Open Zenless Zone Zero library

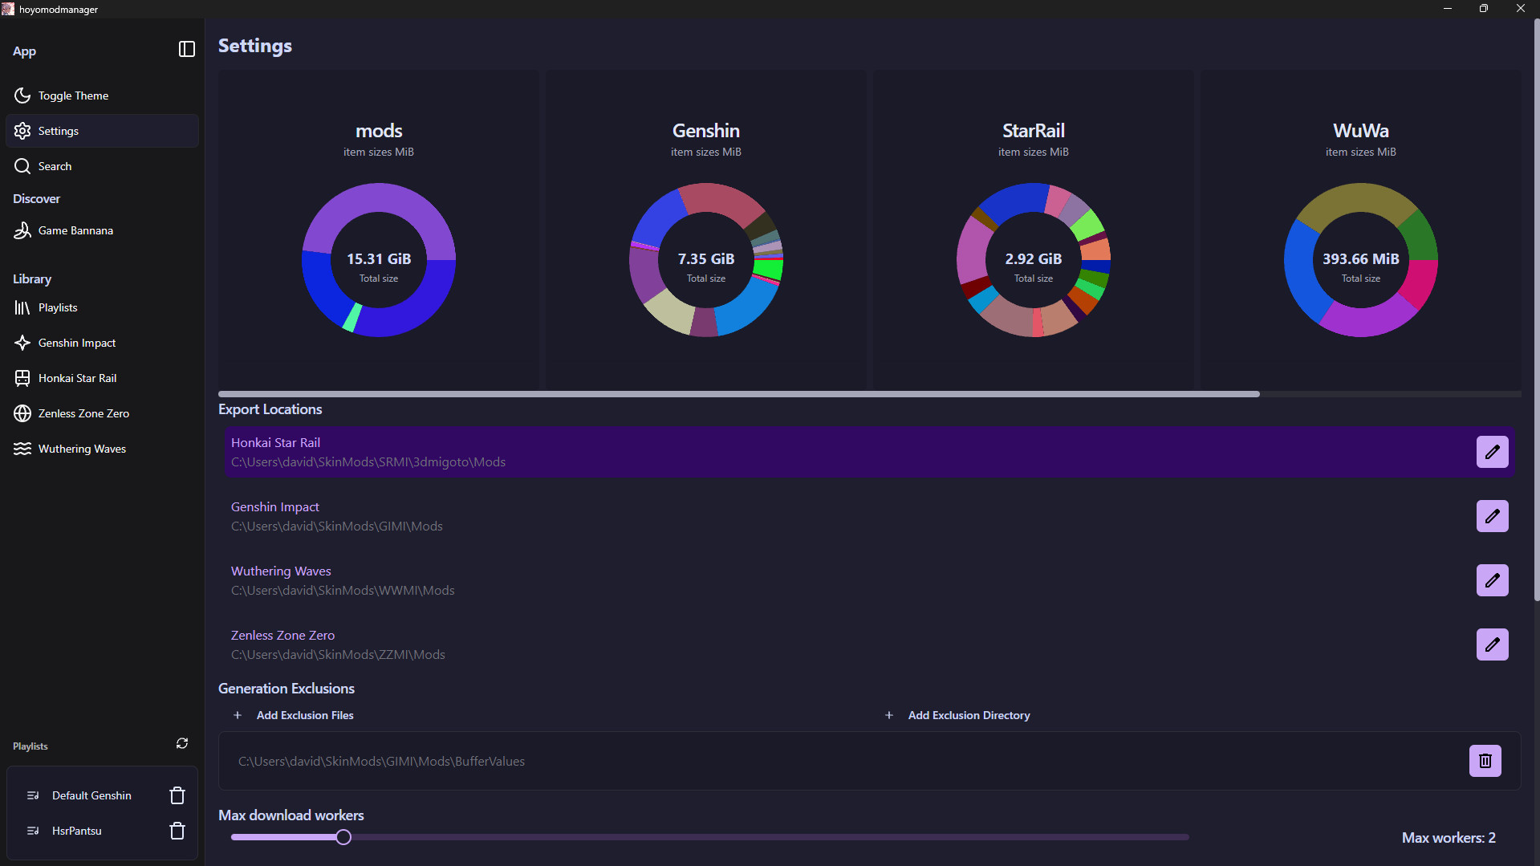click(83, 413)
